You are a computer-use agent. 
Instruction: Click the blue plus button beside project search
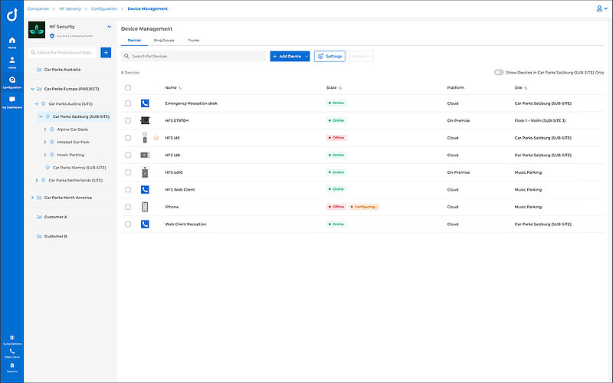click(x=106, y=52)
